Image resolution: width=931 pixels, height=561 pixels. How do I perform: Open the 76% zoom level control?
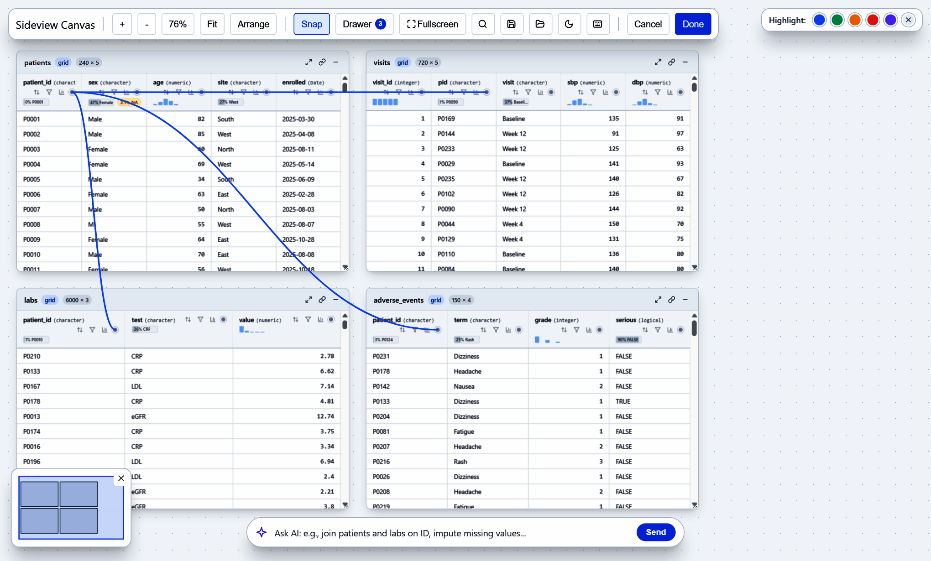click(x=178, y=24)
